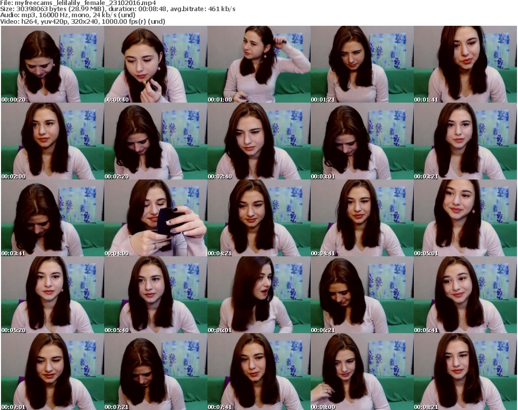518x410 pixels.
Task: Open the thumbnail frame at 00:03:01
Action: pyautogui.click(x=362, y=141)
